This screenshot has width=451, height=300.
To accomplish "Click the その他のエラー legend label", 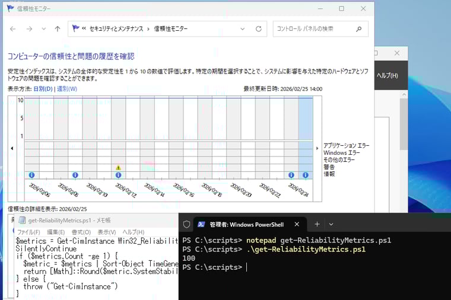I will click(x=339, y=159).
